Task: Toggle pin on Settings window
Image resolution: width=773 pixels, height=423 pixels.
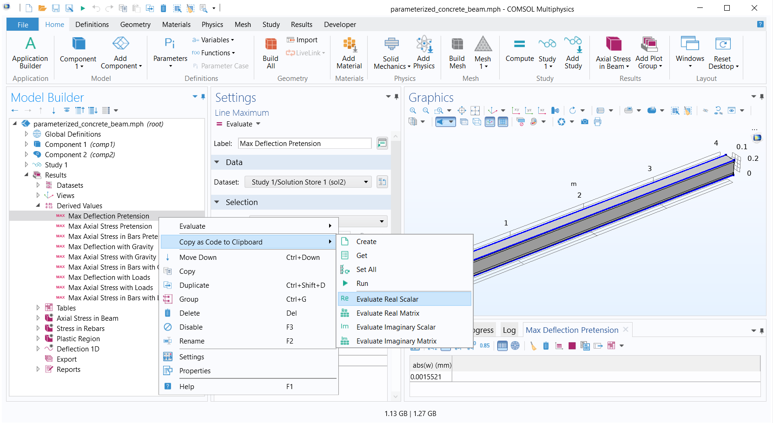Action: click(x=396, y=97)
